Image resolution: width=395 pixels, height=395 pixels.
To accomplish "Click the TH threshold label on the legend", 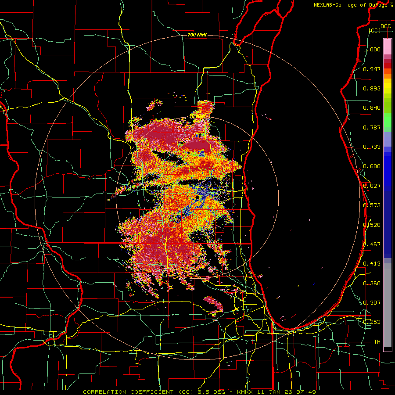I will coord(377,342).
